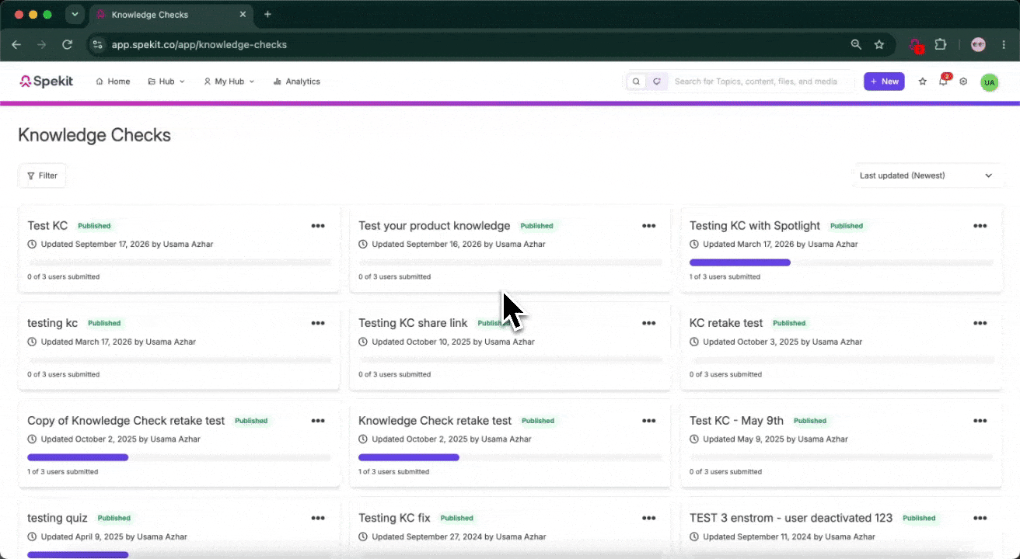
Task: Open the ellipsis menu on Testing KC fix
Action: point(649,518)
